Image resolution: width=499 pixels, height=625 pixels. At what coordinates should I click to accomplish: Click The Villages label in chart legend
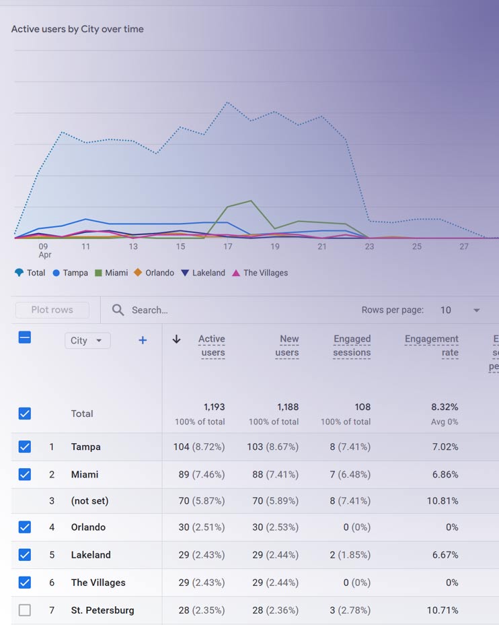tap(266, 273)
